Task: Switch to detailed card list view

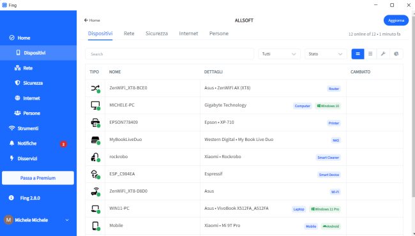Action: click(358, 54)
